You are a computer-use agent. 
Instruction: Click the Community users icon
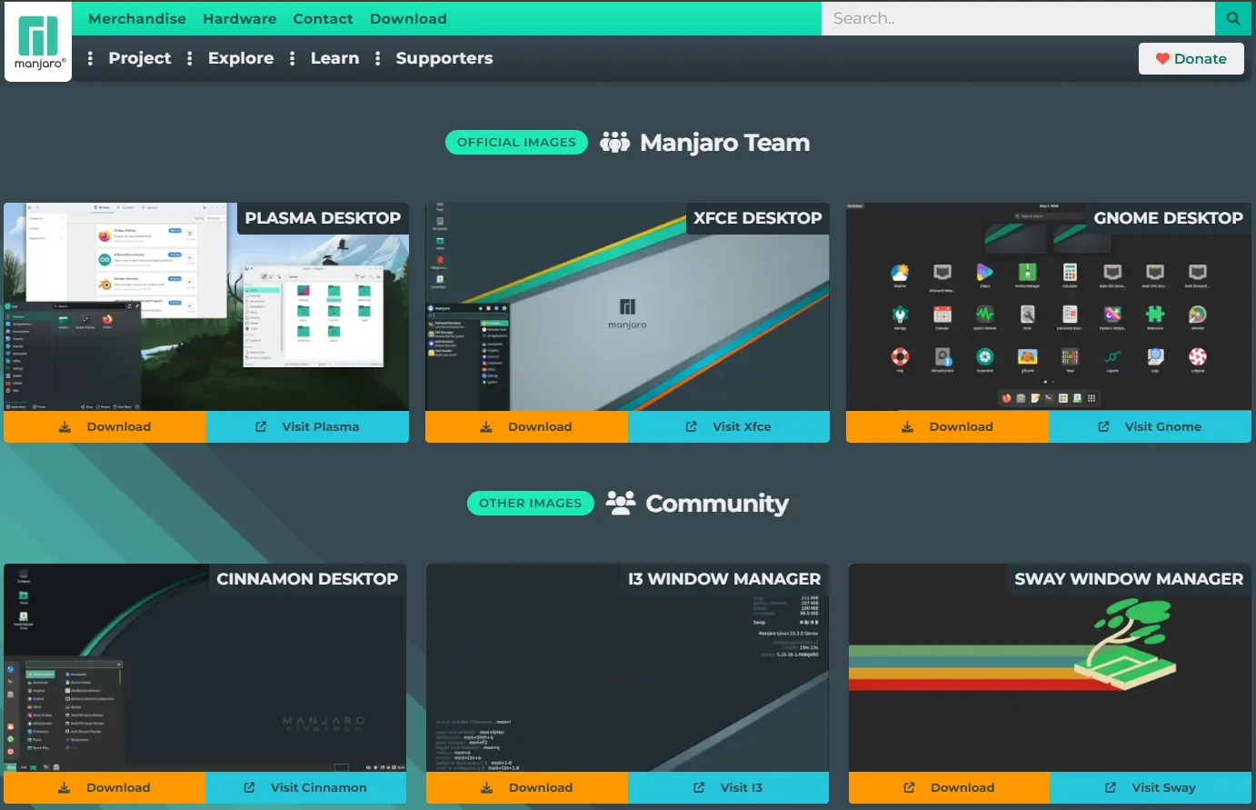pos(621,503)
